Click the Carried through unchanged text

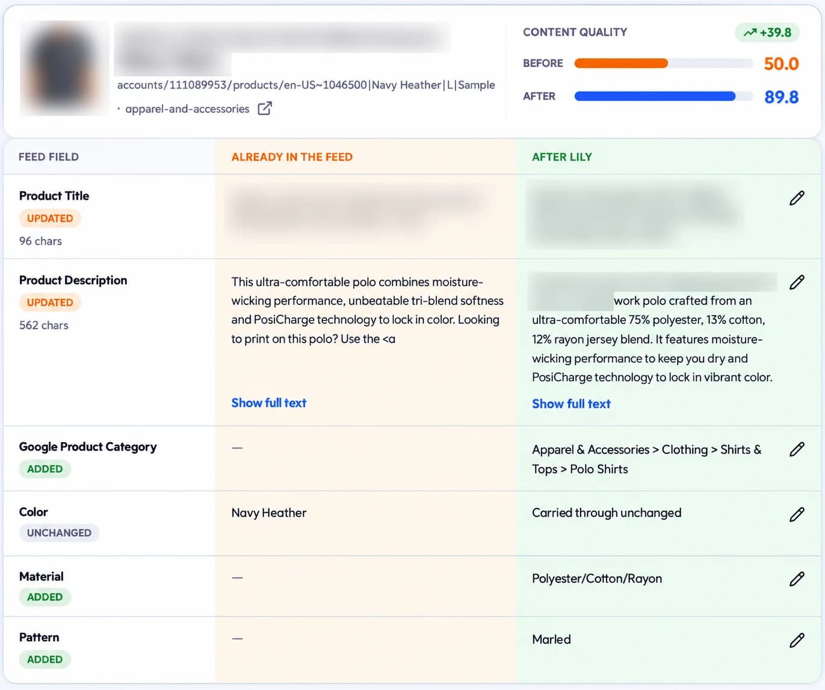click(607, 513)
